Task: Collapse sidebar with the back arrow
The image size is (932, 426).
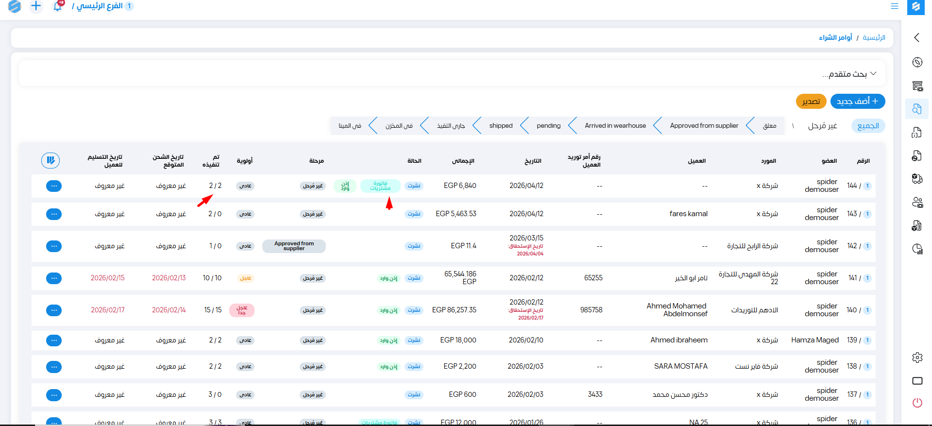Action: (917, 37)
